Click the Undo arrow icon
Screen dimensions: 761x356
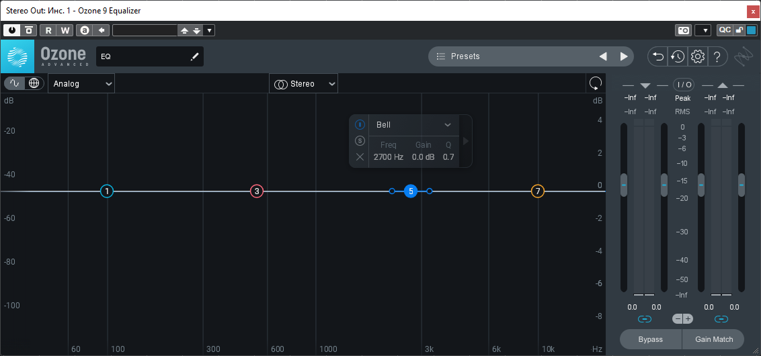pos(658,56)
